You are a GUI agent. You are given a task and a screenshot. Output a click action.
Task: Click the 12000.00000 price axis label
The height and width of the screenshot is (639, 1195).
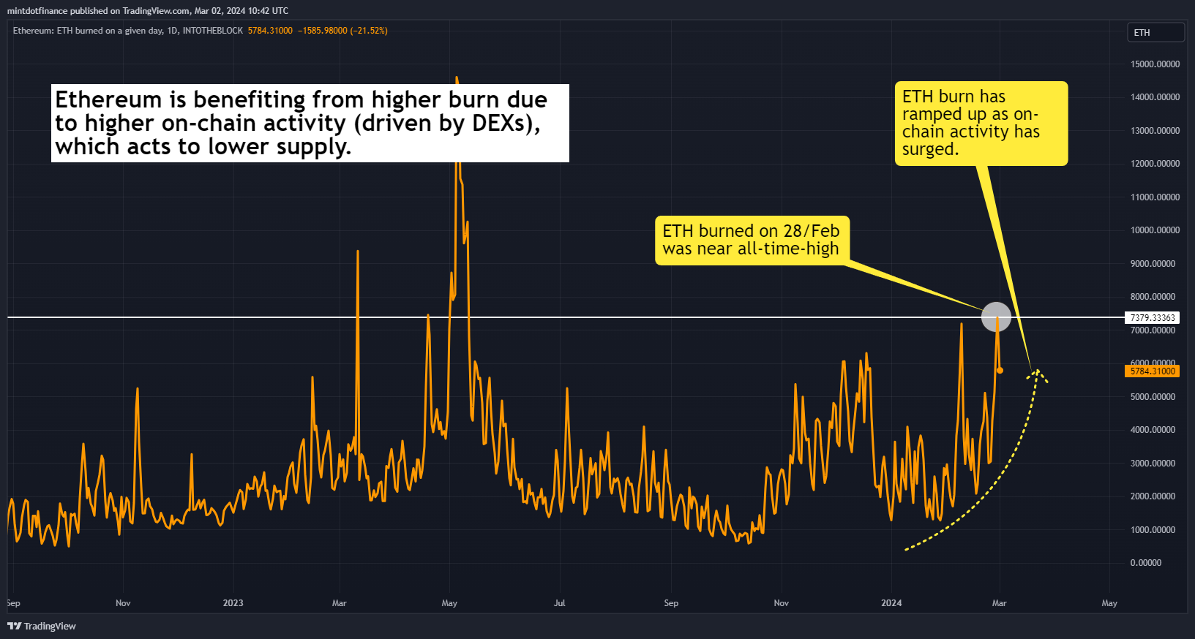(x=1155, y=164)
